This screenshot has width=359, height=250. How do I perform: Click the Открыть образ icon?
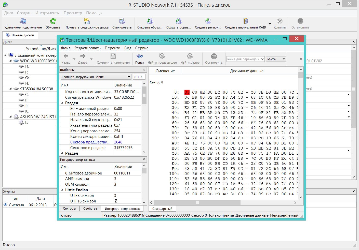pyautogui.click(x=150, y=21)
